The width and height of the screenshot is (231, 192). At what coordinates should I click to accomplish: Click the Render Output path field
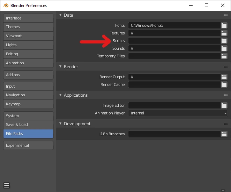click(x=174, y=77)
